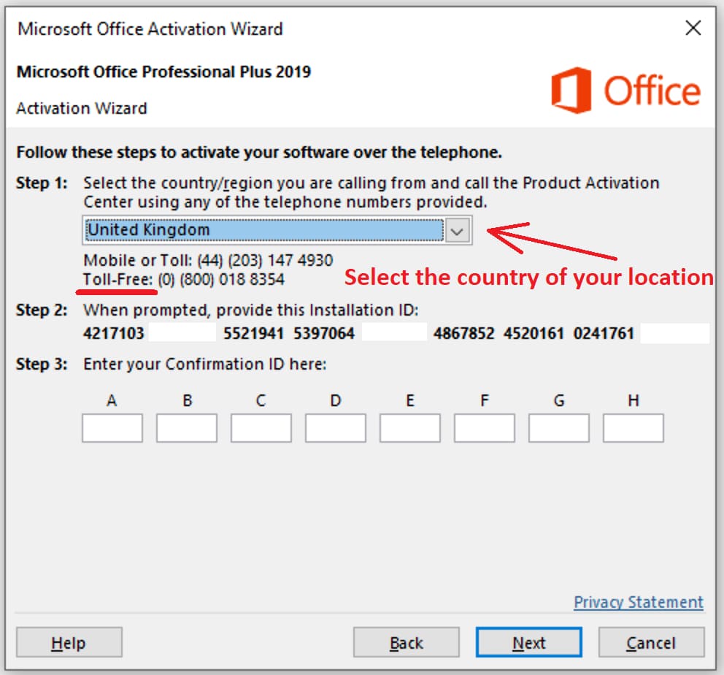Open the Privacy Statement link
724x675 pixels.
tap(638, 602)
